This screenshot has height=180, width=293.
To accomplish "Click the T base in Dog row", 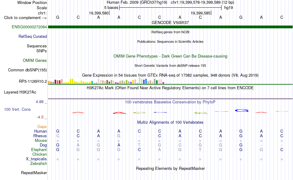I will pos(139,145).
